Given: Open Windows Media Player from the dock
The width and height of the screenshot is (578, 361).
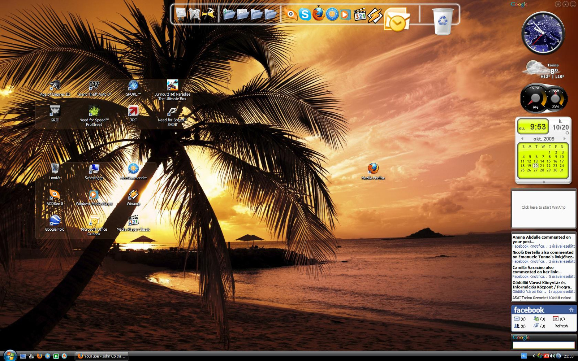Looking at the screenshot, I should pos(345,14).
